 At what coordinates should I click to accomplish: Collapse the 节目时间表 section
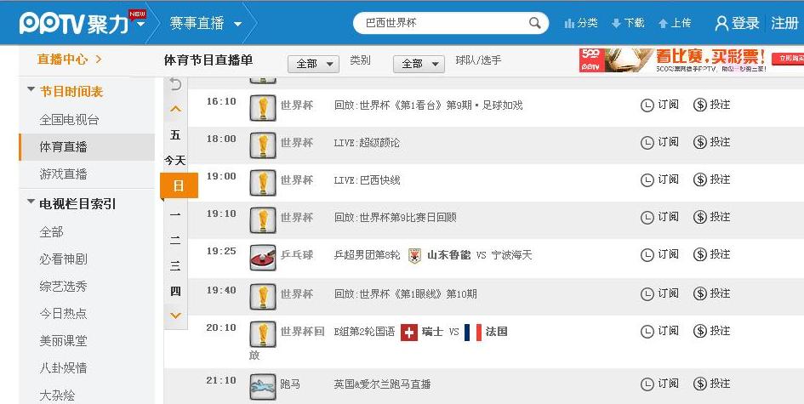tap(31, 90)
